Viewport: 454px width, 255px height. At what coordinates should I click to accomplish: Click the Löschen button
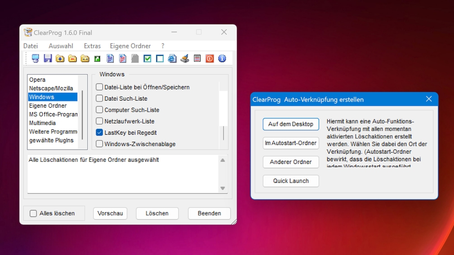pos(157,213)
